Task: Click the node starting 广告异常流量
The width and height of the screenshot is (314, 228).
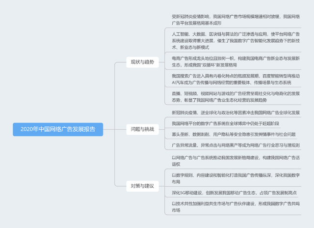Action: (x=235, y=145)
